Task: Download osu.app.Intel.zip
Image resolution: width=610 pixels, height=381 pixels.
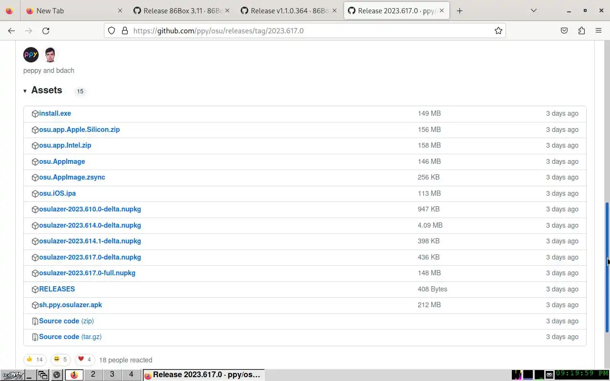Action: click(65, 145)
